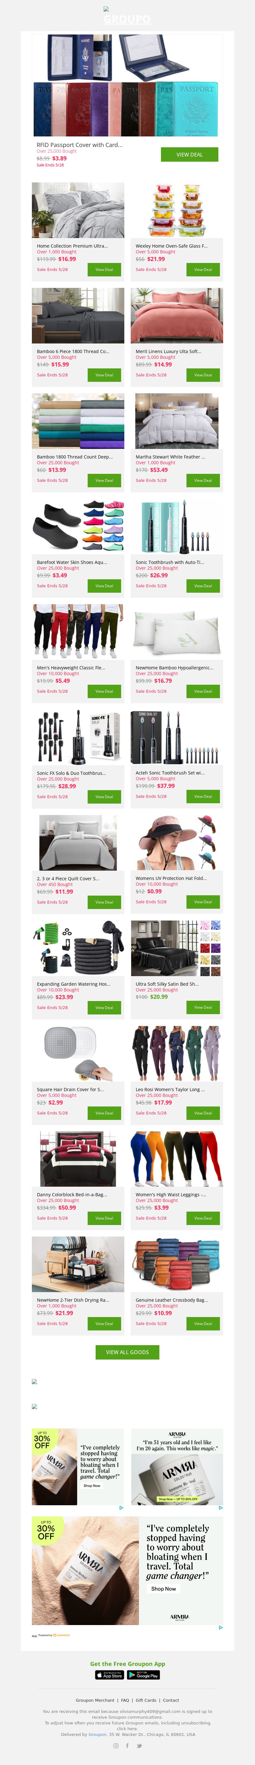
Task: Open the Twitter bird icon in footer
Action: click(x=139, y=1745)
